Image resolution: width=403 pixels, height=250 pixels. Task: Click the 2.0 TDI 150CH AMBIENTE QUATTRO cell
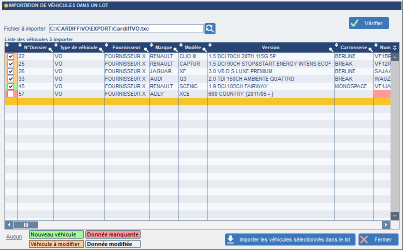(x=271, y=79)
